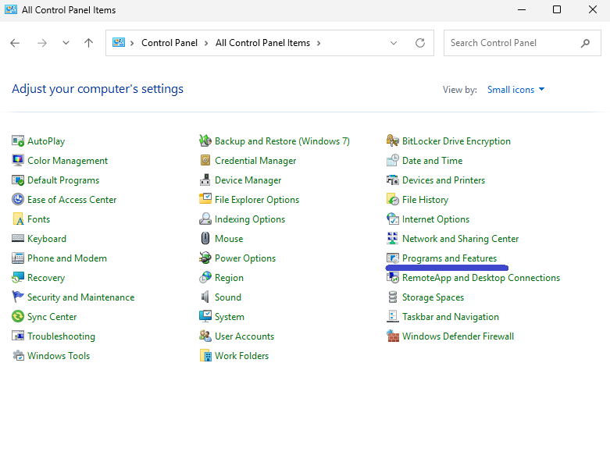Open the Security and Maintenance flag icon
The image size is (610, 459).
pyautogui.click(x=18, y=297)
